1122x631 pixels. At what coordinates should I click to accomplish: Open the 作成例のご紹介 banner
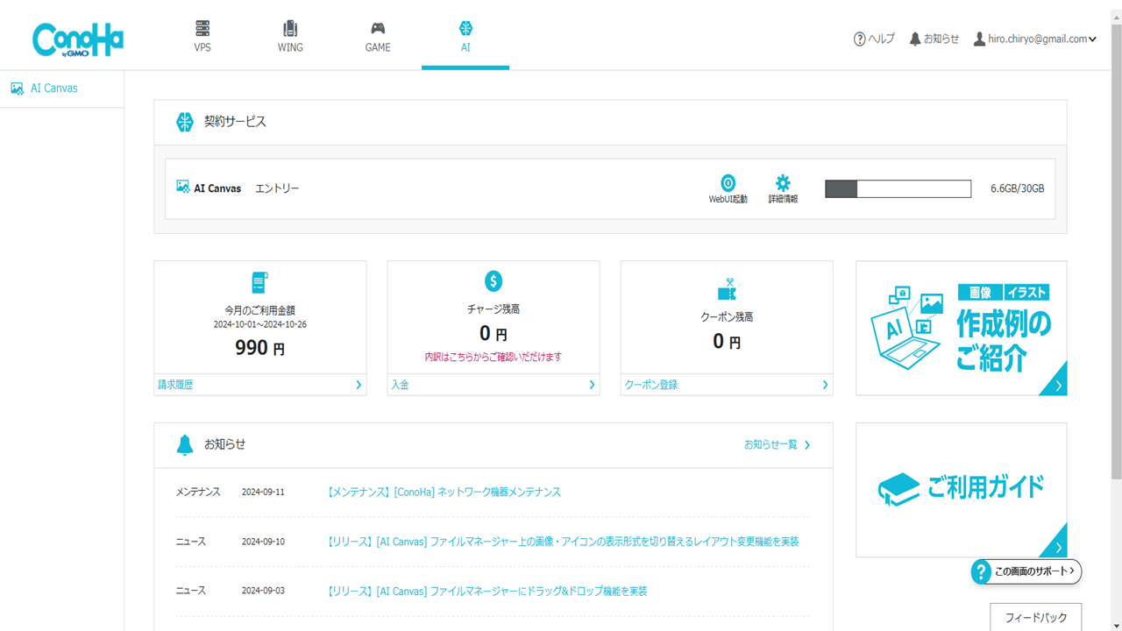click(x=962, y=328)
